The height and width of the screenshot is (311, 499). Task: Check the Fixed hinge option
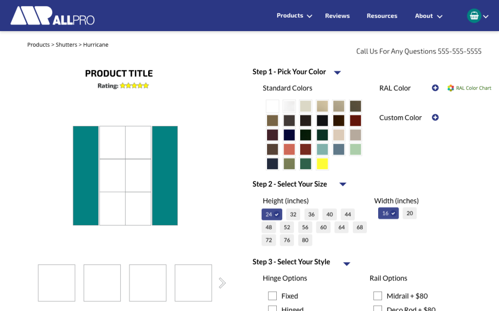pyautogui.click(x=272, y=296)
